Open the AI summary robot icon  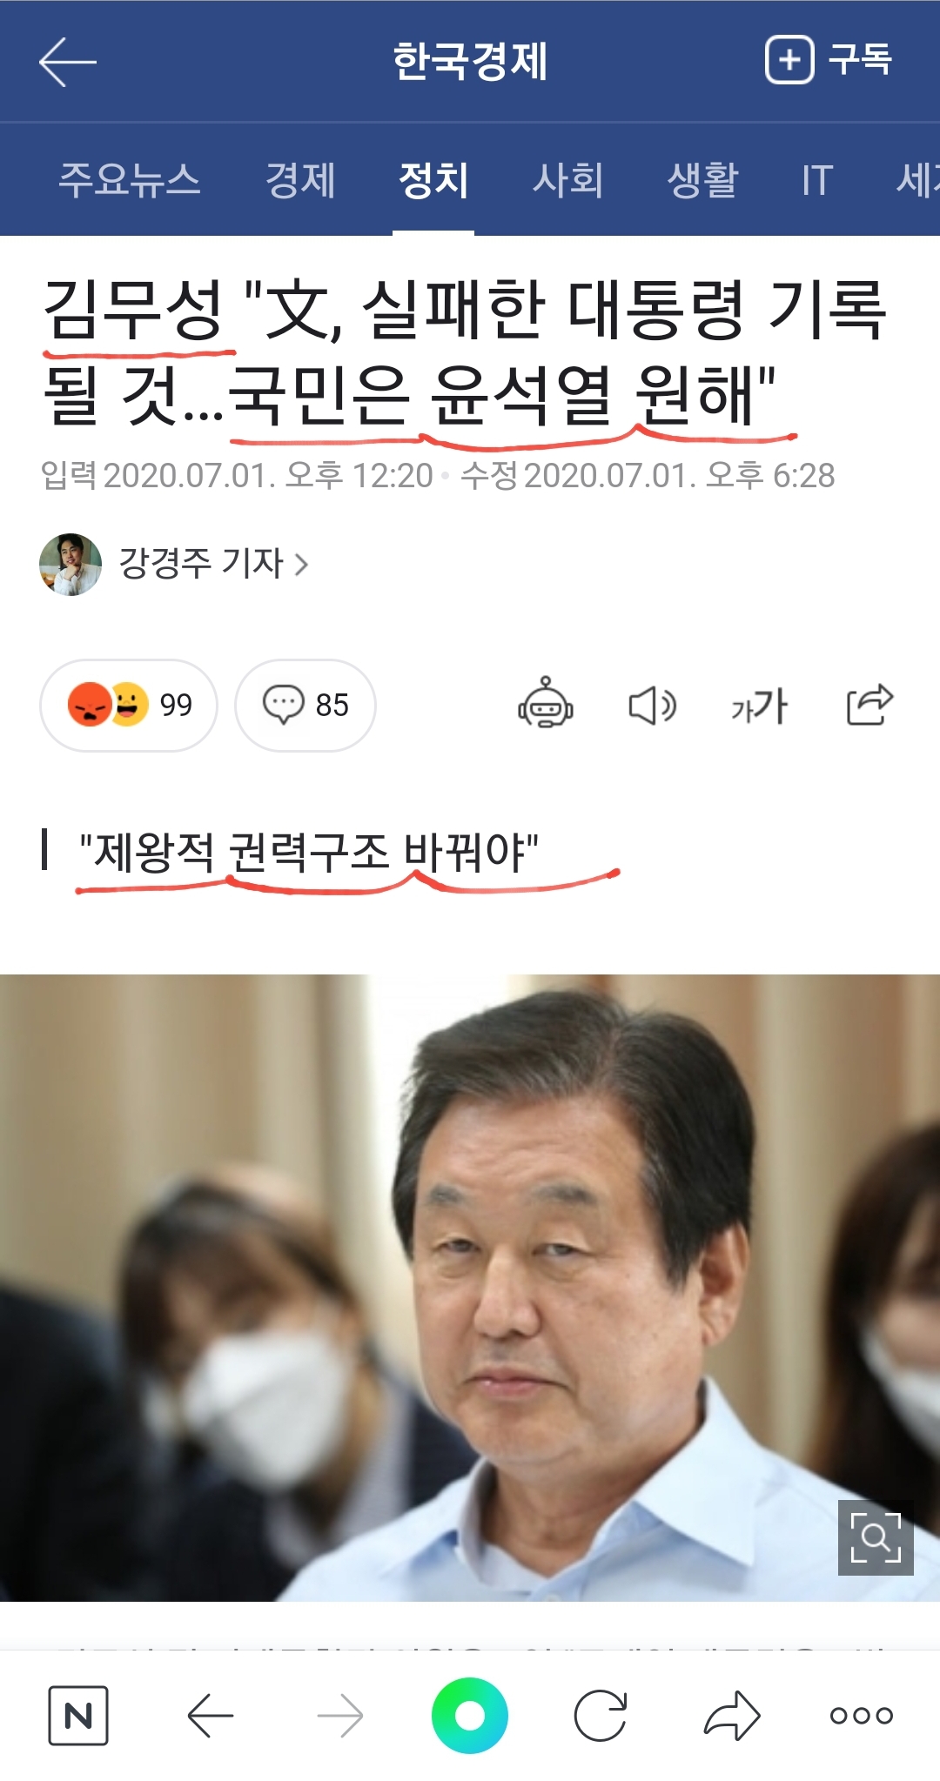pyautogui.click(x=546, y=703)
